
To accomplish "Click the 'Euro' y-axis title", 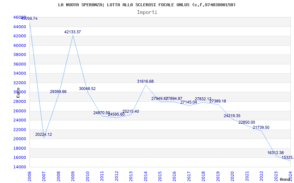I will click(18, 93).
